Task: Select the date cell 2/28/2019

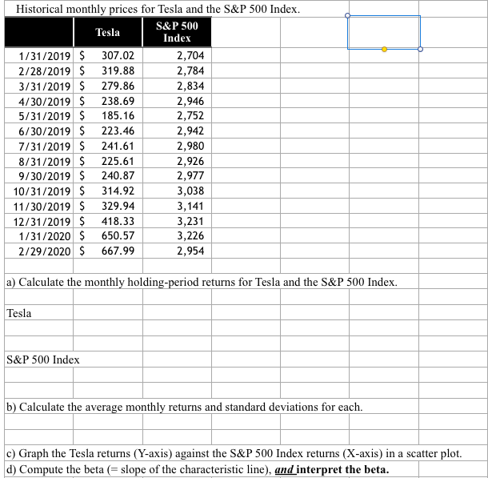Action: [39, 71]
